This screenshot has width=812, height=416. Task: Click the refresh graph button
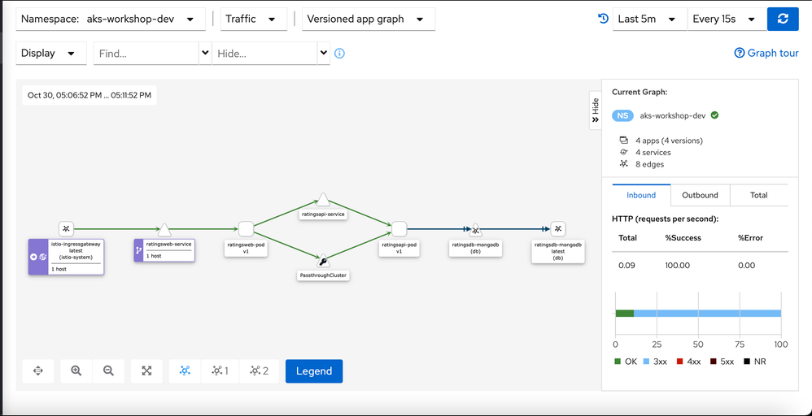[x=783, y=19]
